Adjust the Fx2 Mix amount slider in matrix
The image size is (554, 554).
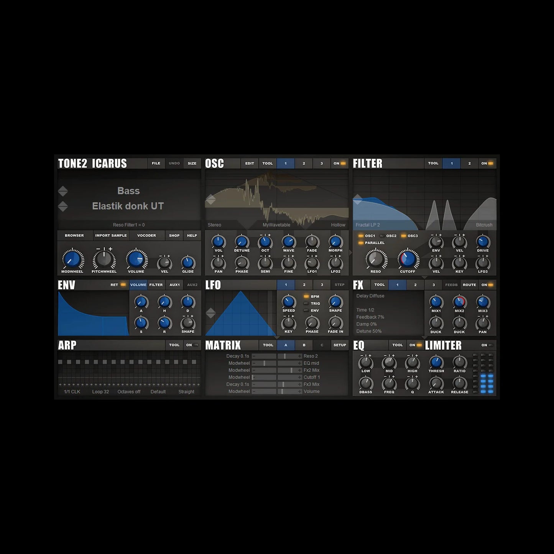pyautogui.click(x=290, y=370)
